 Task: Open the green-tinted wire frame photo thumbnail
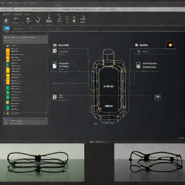(x=42, y=162)
